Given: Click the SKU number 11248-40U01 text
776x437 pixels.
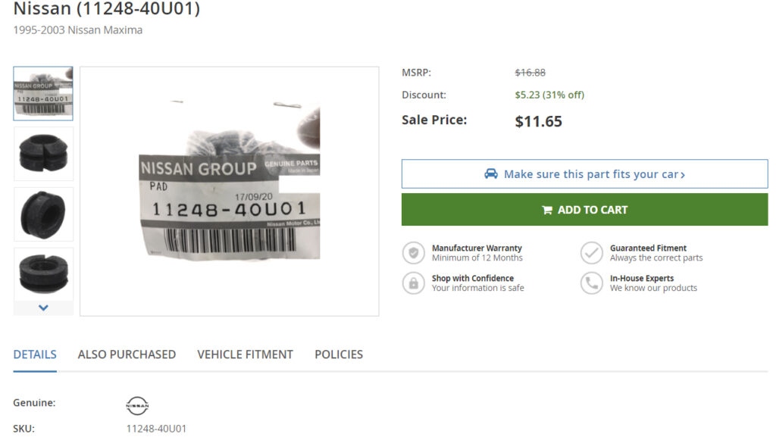Looking at the screenshot, I should tap(156, 429).
